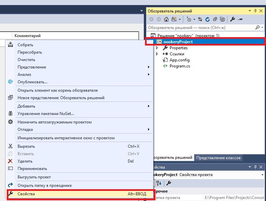Choose Переименовать from the context menu
Image resolution: width=266 pixels, height=201 pixels.
(x=79, y=169)
